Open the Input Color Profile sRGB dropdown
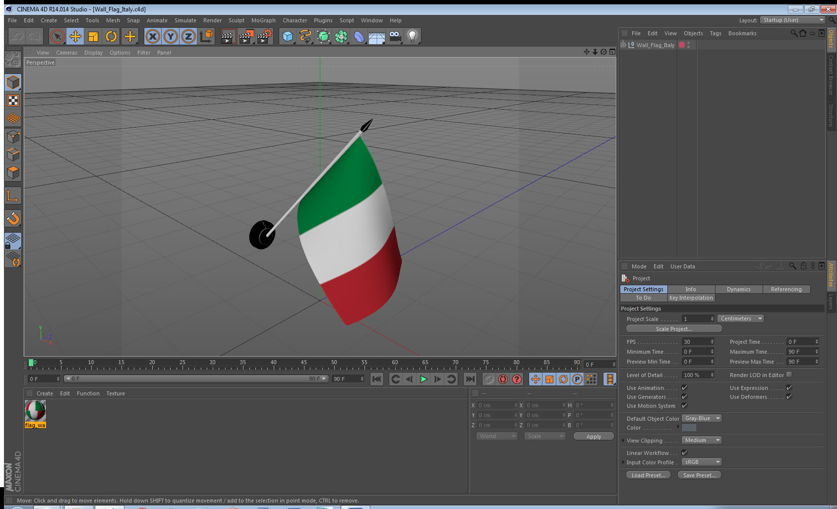Viewport: 837px width, 509px height. tap(702, 462)
